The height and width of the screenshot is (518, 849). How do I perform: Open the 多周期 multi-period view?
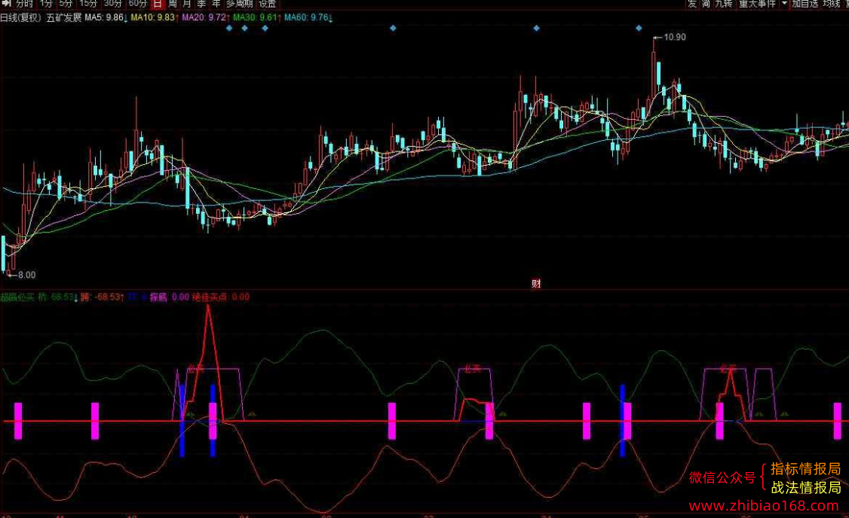click(239, 3)
